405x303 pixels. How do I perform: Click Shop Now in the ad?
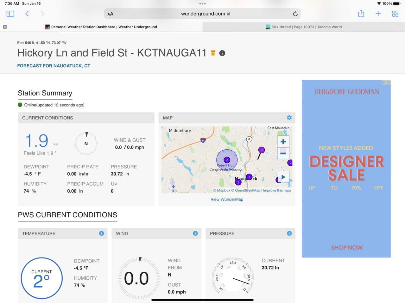(x=347, y=248)
